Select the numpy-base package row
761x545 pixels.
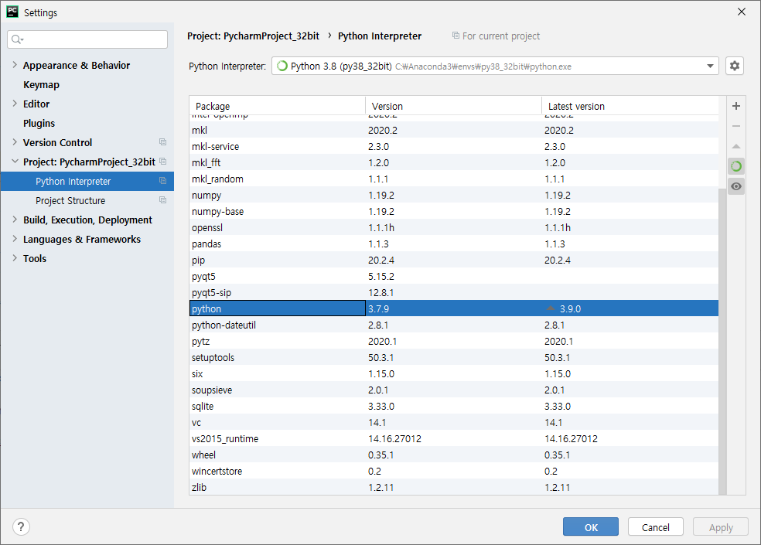[x=454, y=211]
